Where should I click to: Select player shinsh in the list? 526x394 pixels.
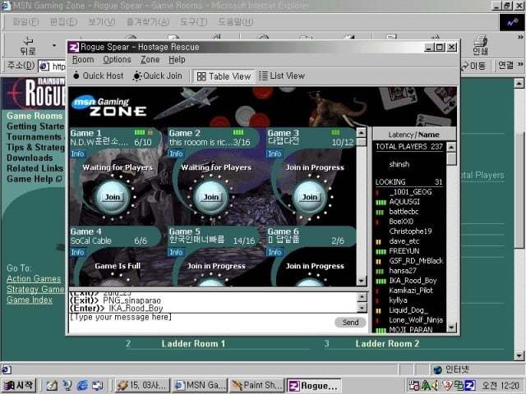399,164
